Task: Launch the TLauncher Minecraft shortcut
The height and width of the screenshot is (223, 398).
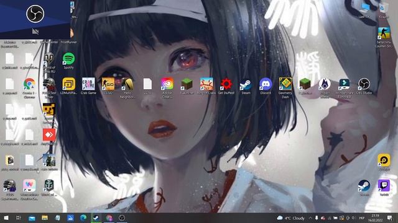Action: tap(187, 84)
